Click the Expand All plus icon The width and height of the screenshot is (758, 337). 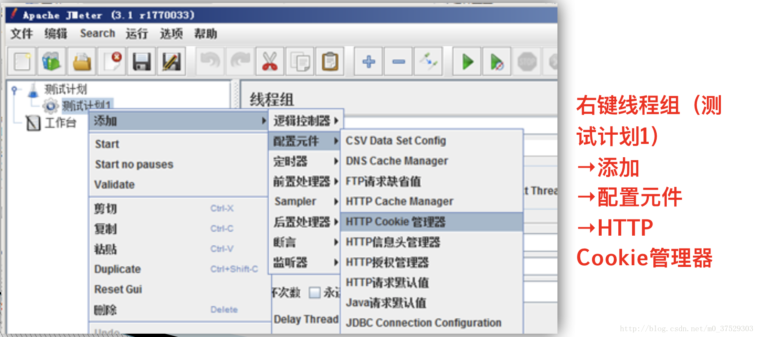click(x=369, y=62)
